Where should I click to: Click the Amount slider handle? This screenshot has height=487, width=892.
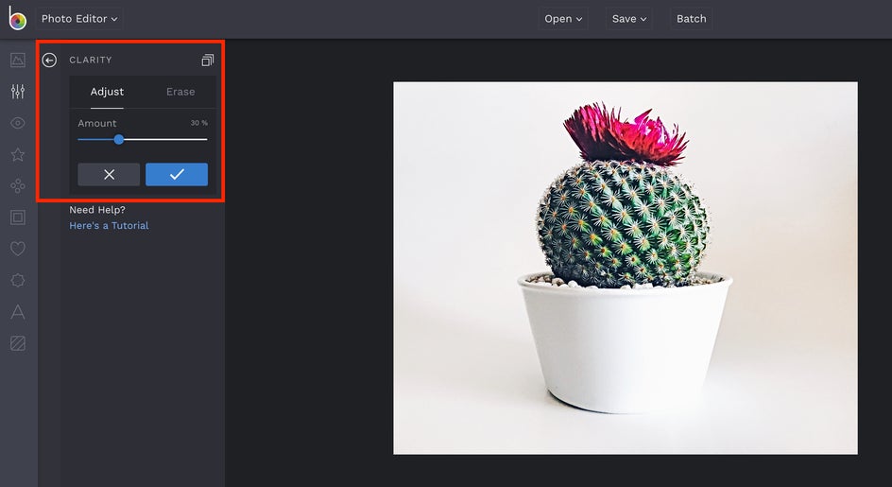(118, 140)
